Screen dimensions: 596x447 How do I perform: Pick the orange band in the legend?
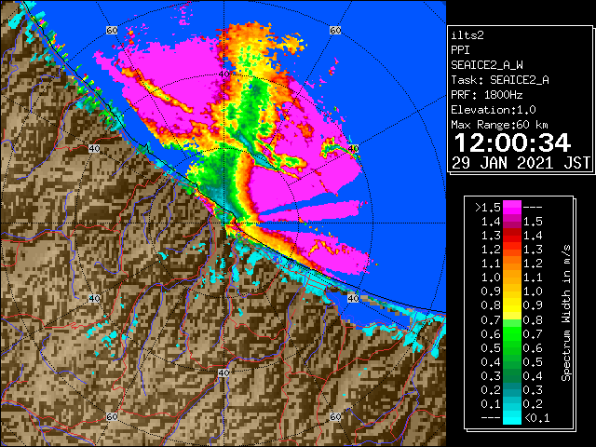point(512,271)
